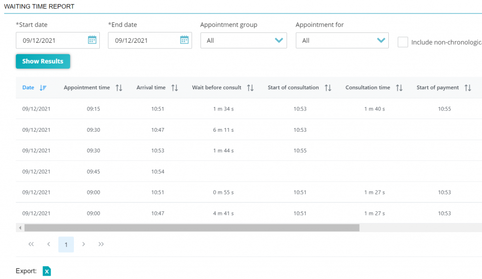This screenshot has height=279, width=482.
Task: Sort the Start of payment column
Action: pos(467,88)
